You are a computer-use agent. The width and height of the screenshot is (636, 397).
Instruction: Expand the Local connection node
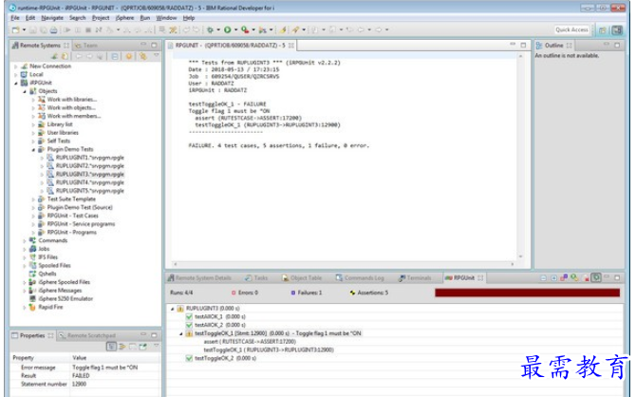(x=16, y=75)
